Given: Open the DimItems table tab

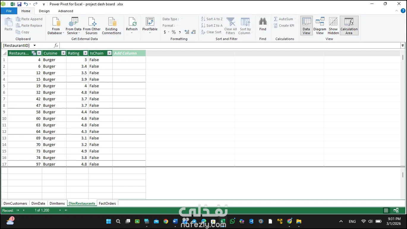Looking at the screenshot, I should pyautogui.click(x=57, y=203).
